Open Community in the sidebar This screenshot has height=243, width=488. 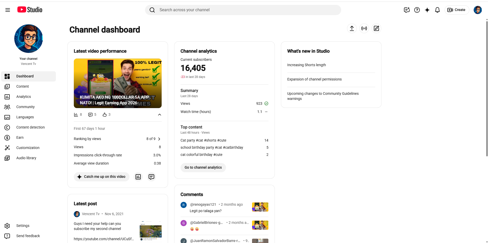[x=29, y=107]
